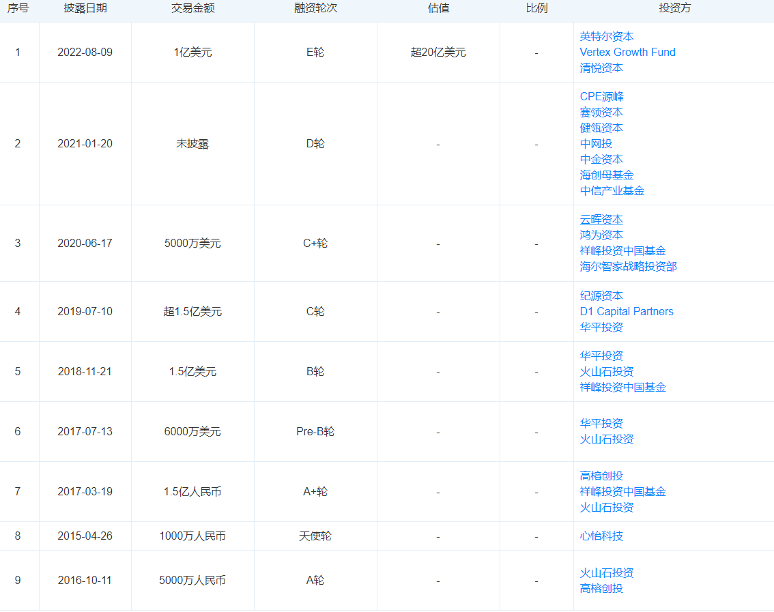Open the 中信产业基金 investor link

(x=612, y=192)
